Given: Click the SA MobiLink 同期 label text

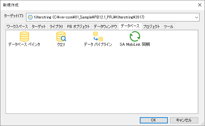Looking at the screenshot, I should 135,44.
